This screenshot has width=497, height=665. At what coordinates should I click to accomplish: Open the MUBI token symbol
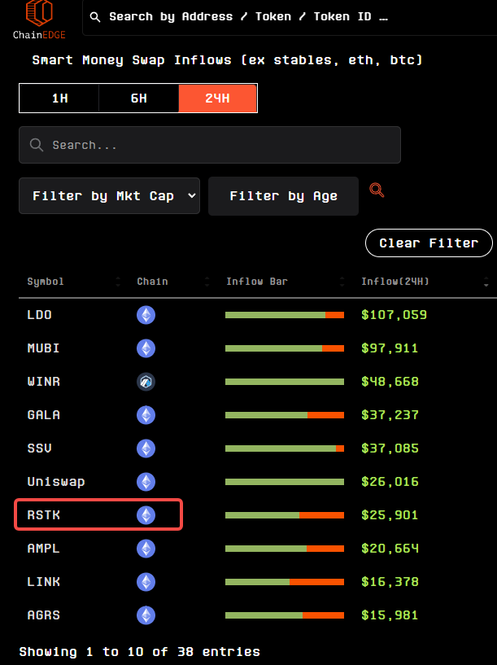coord(43,348)
